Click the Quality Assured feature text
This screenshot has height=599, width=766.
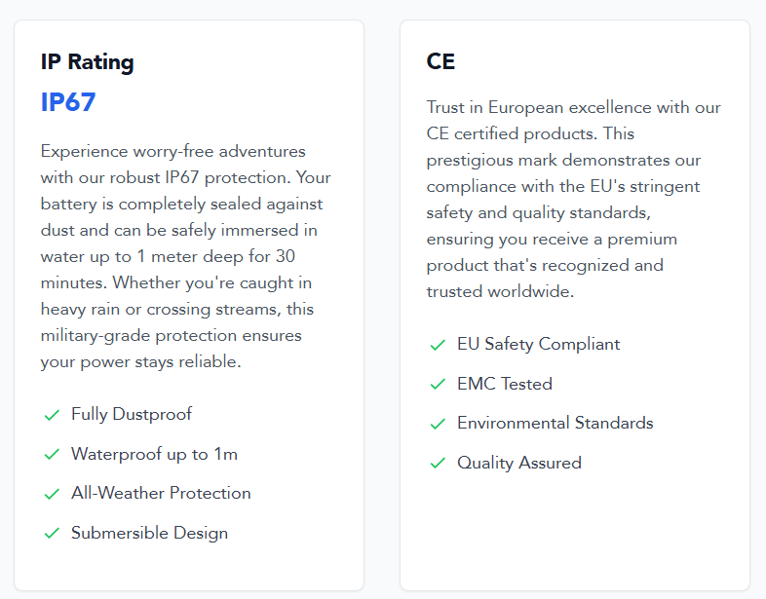pos(519,463)
